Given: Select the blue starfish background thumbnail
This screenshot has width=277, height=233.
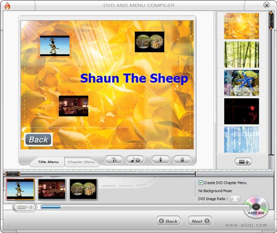Looking at the screenshot, I should [x=241, y=83].
